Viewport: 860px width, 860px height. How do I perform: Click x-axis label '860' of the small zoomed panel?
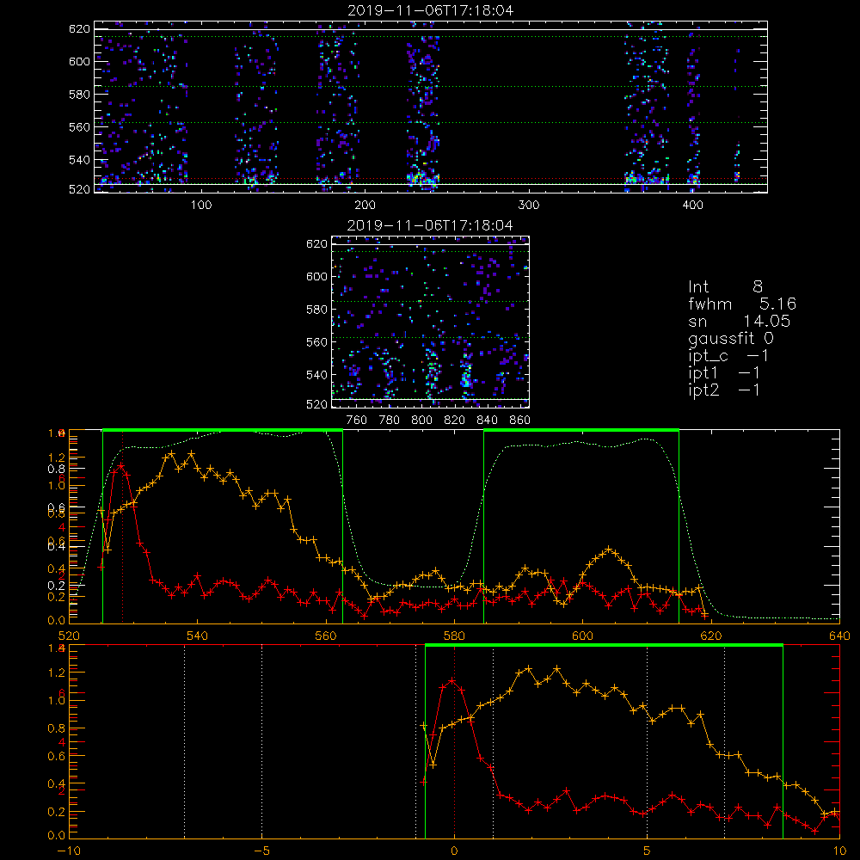coord(520,421)
